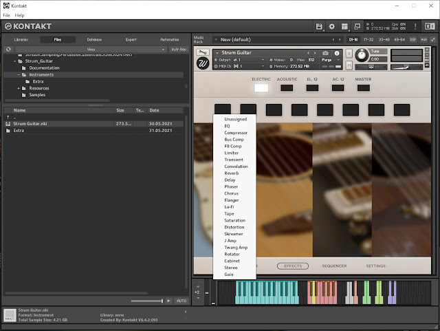Mute the Strum Guitar instrument
This screenshot has height=331, width=440.
pyautogui.click(x=349, y=65)
